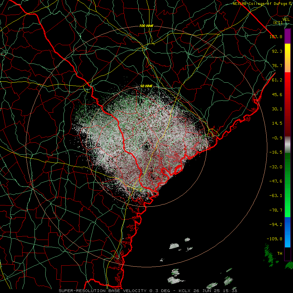
Task: Pick the gray near-zero segment of the color bar
Action: tap(287, 145)
